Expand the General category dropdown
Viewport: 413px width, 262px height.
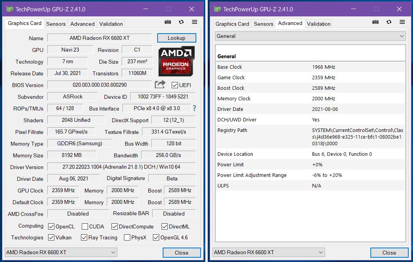311,36
